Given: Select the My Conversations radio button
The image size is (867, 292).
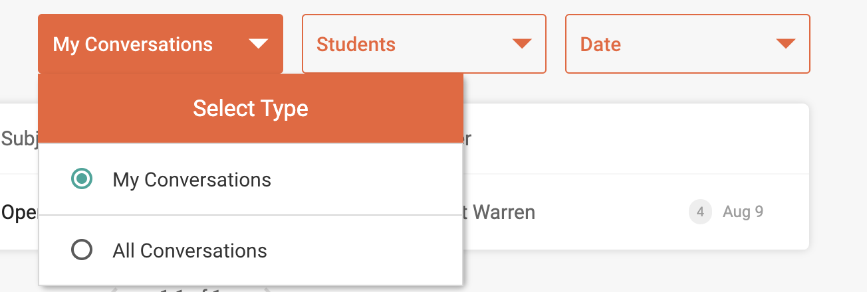Looking at the screenshot, I should (82, 179).
